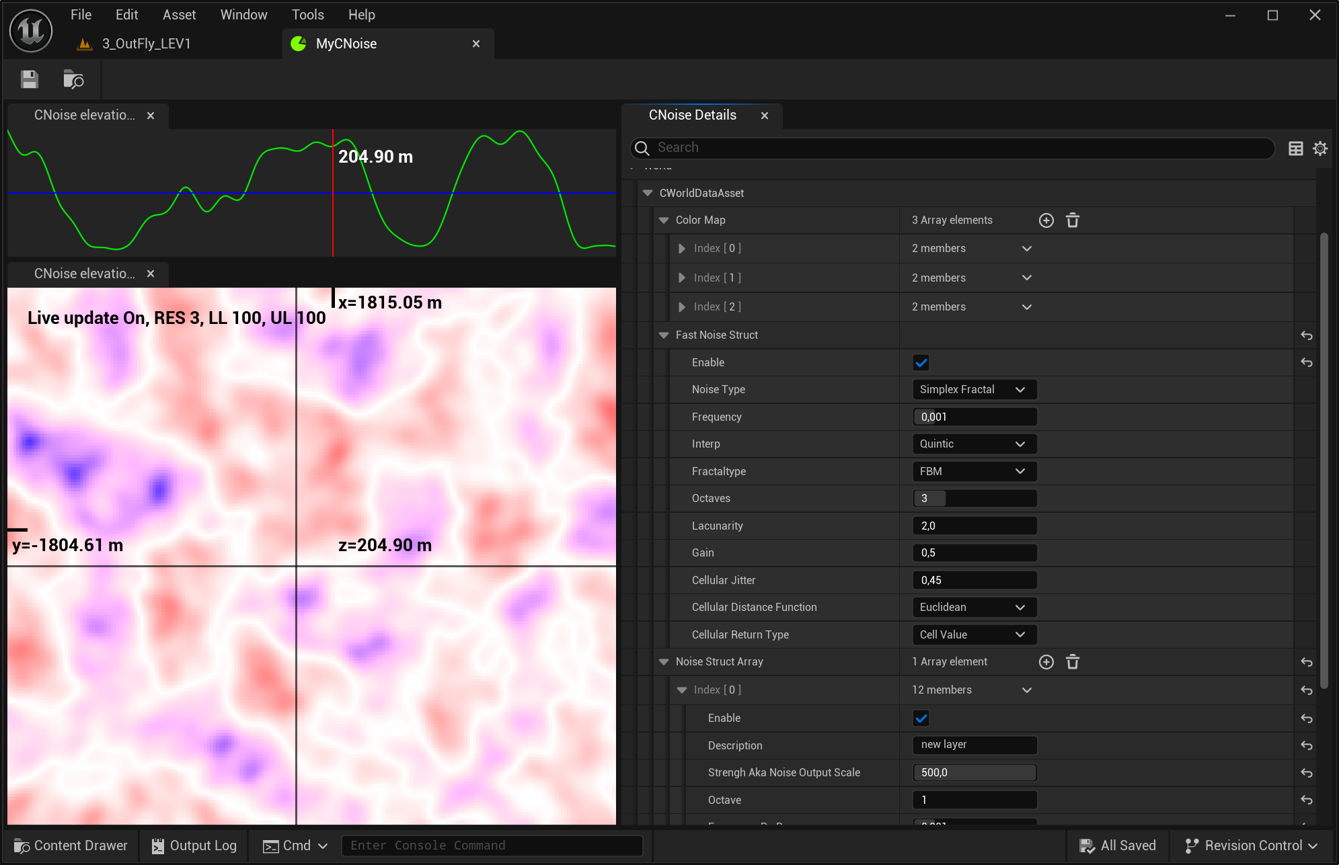Reset Strengh Aka Noise Output Scale to default

pos(1307,773)
